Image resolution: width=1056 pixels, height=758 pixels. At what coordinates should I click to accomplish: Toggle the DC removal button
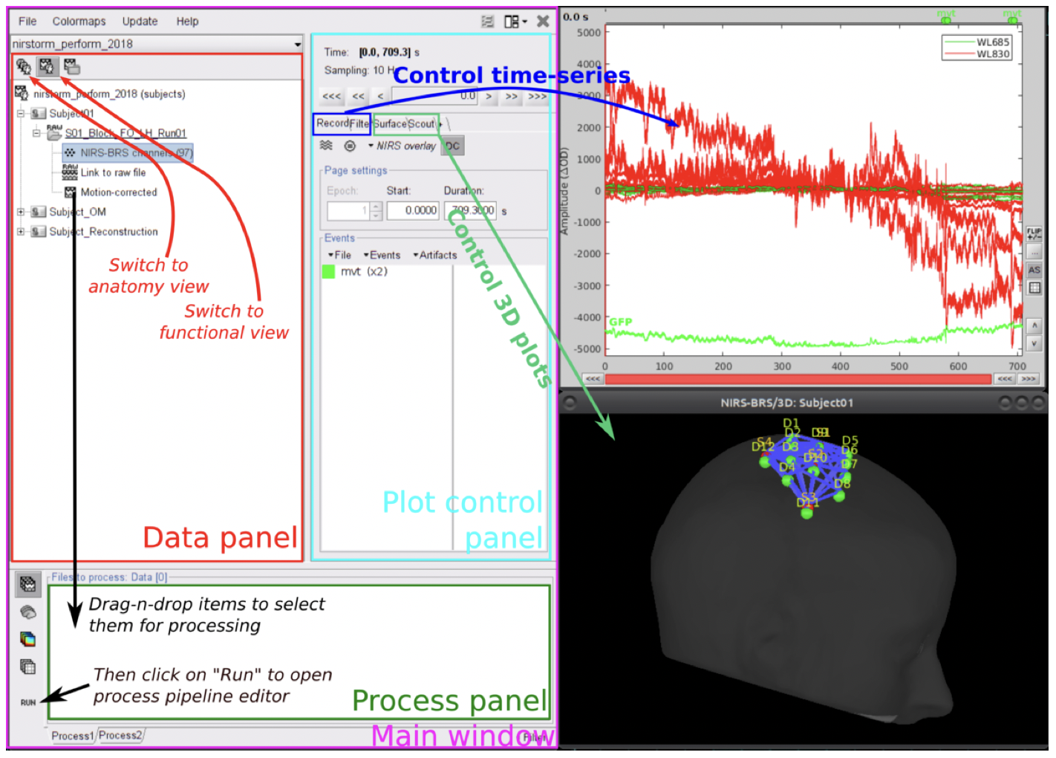[x=453, y=146]
